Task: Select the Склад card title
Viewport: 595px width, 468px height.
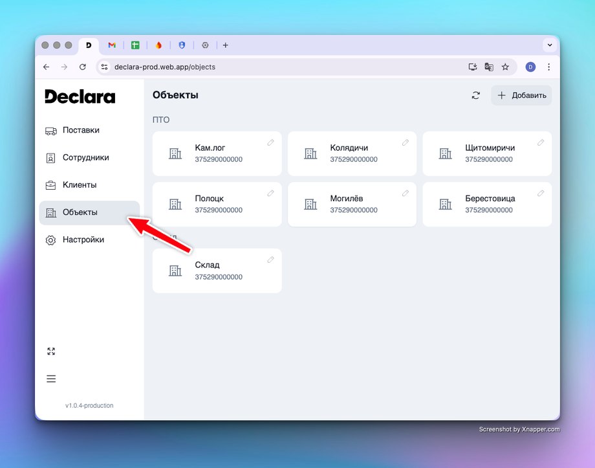Action: 207,265
